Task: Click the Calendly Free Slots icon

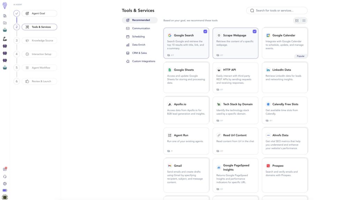Action: tap(268, 104)
